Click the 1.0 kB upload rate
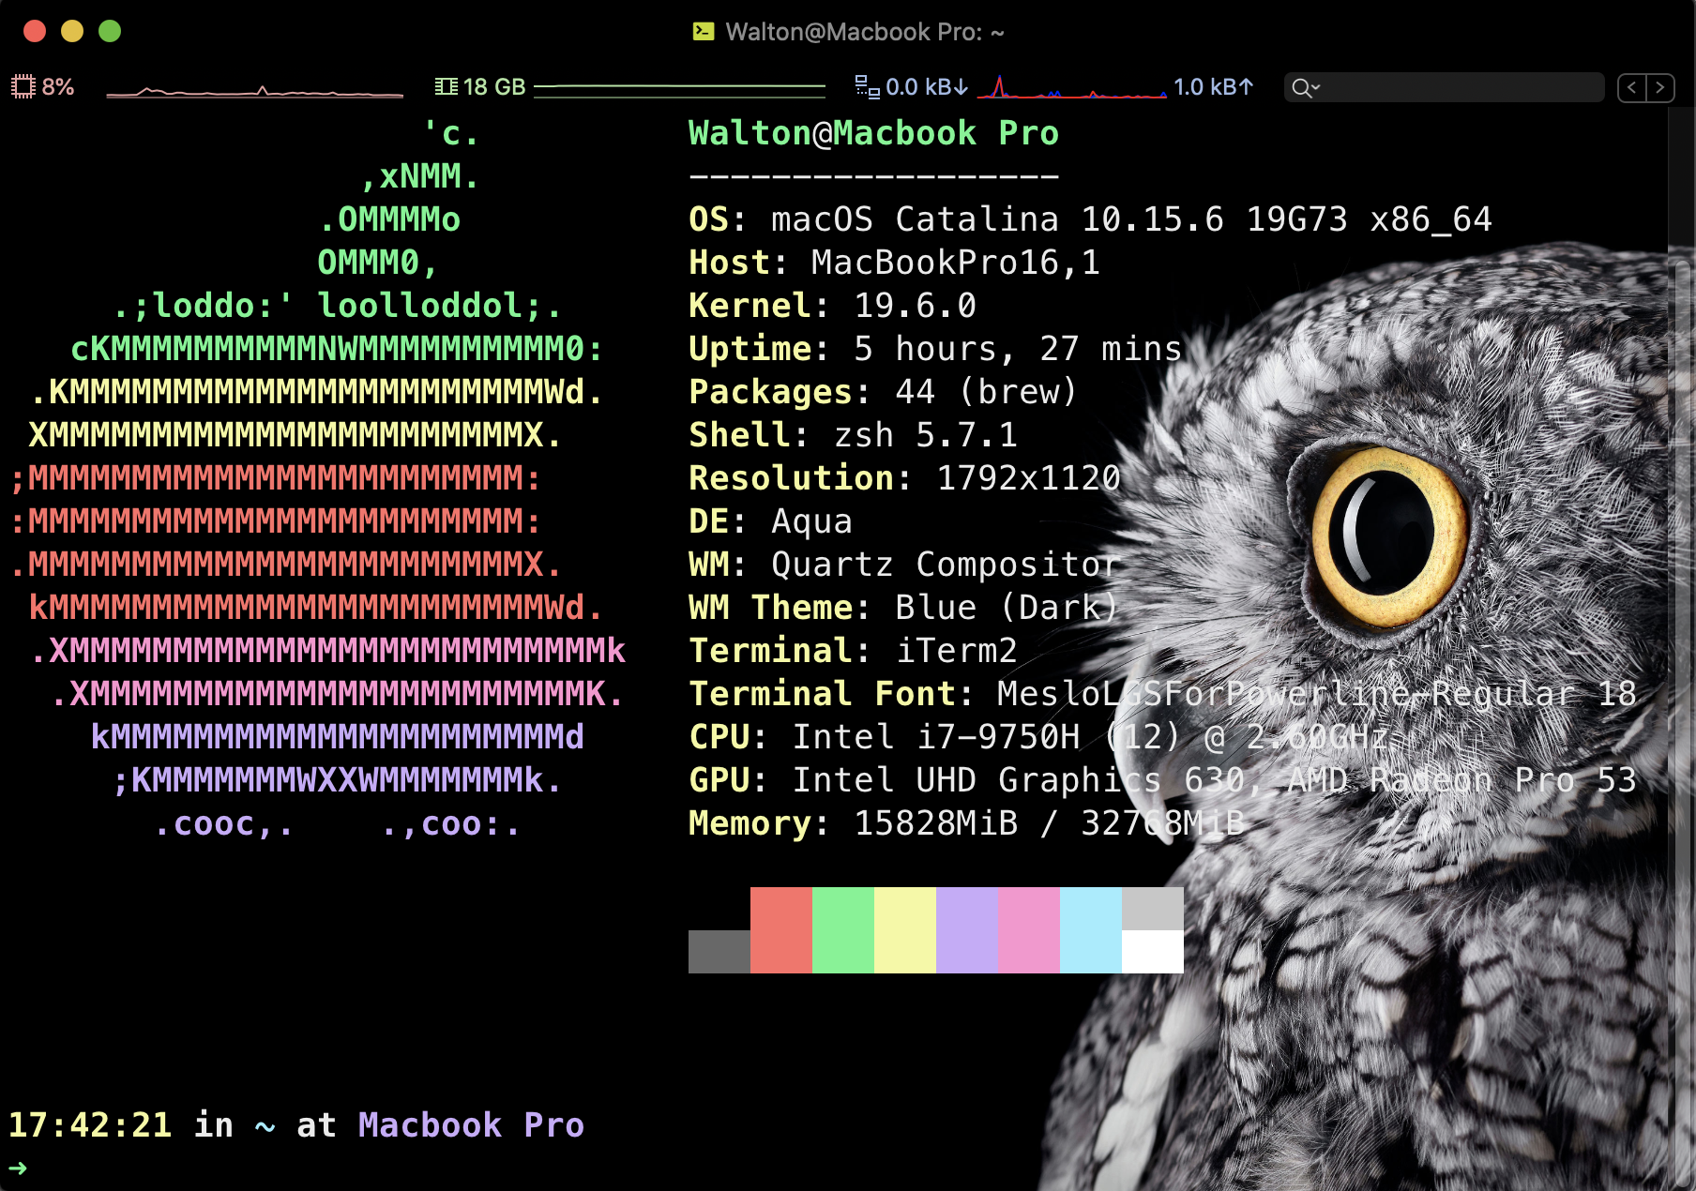 point(1214,87)
